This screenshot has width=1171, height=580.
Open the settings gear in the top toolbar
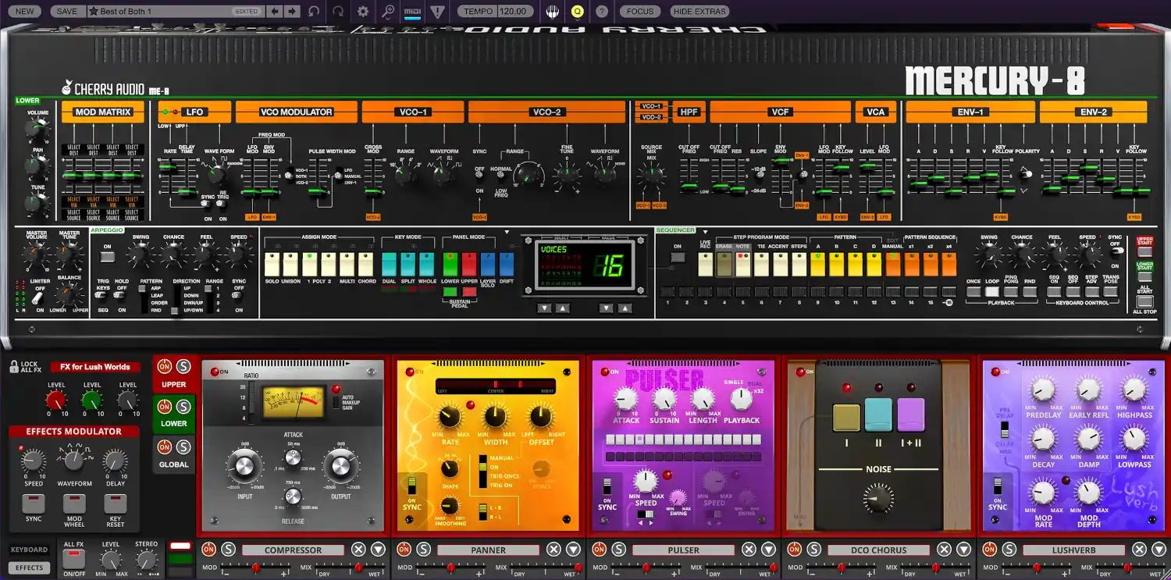[x=362, y=11]
